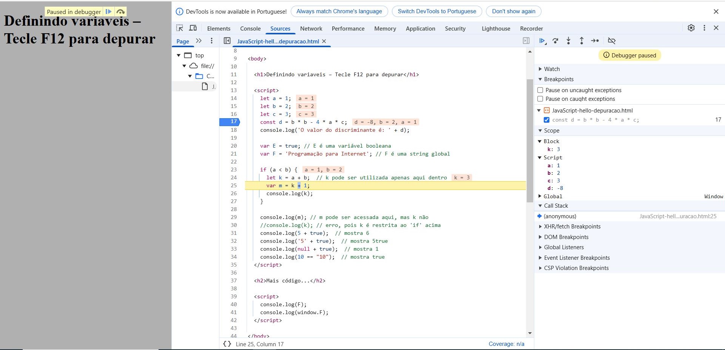Collapse JavaScript-hello-depuracao.html breakpoint group
The height and width of the screenshot is (350, 725).
[539, 110]
